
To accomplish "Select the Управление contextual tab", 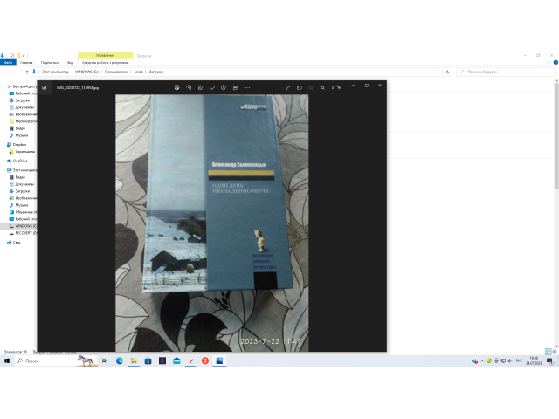I will tap(106, 56).
